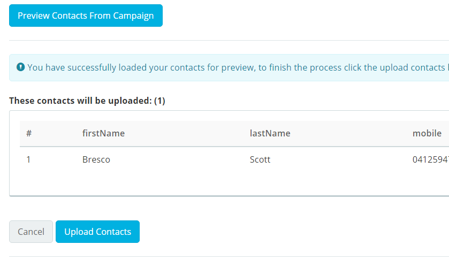This screenshot has width=449, height=260.
Task: Click the horizontal scrollbar under contacts table
Action: coord(229,196)
